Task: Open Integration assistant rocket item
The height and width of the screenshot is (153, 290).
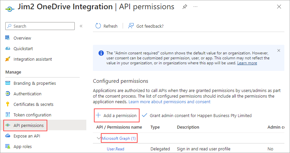Action: pos(8,59)
